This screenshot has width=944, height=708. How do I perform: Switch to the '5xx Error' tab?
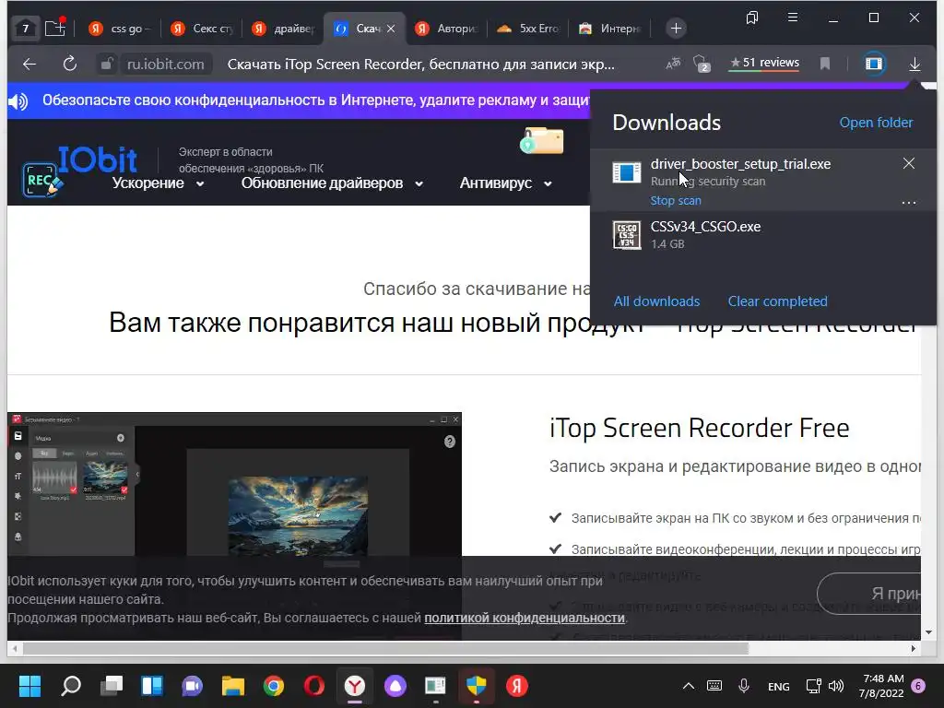(528, 29)
